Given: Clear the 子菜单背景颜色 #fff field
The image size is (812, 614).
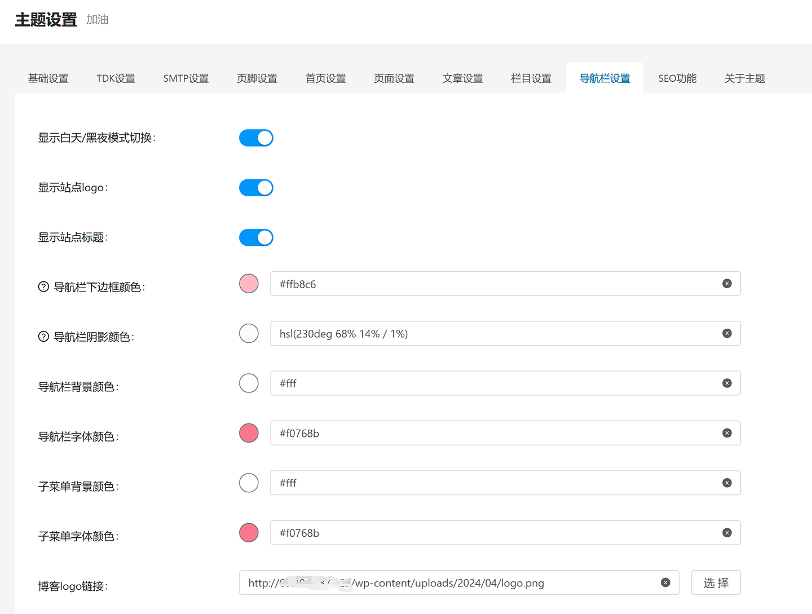Looking at the screenshot, I should tap(727, 483).
